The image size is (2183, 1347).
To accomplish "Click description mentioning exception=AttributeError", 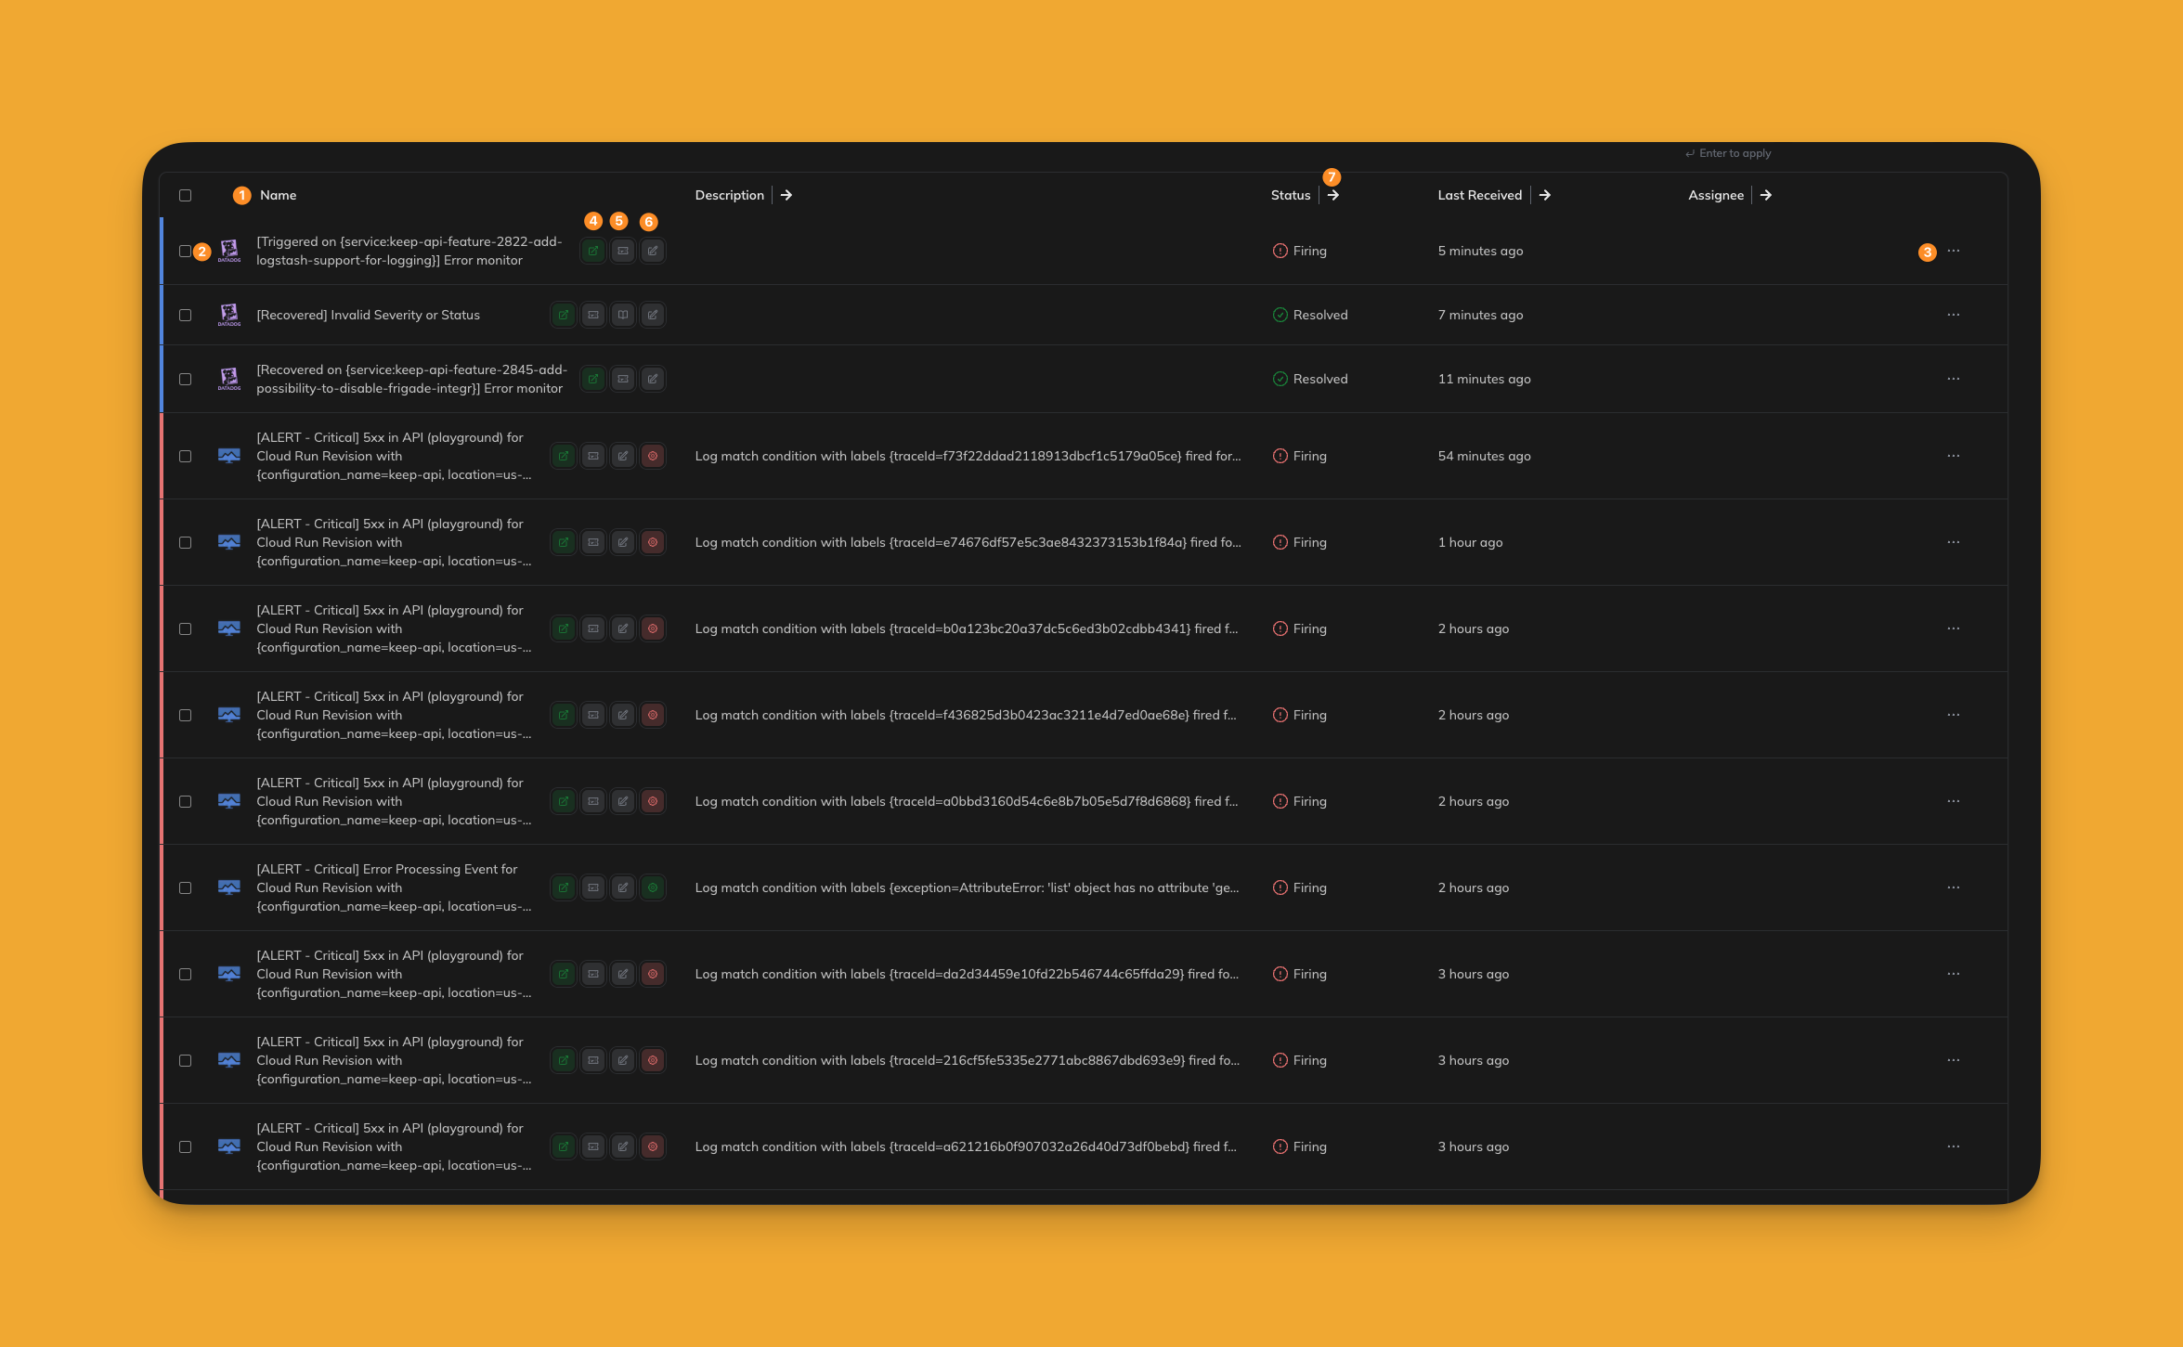I will (x=967, y=887).
